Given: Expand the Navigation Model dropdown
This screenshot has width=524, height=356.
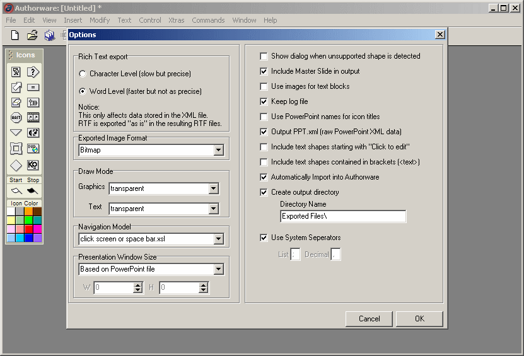Looking at the screenshot, I should click(x=218, y=239).
